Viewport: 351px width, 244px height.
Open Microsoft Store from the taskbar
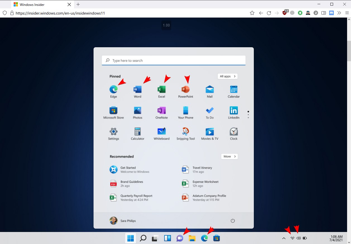217,238
